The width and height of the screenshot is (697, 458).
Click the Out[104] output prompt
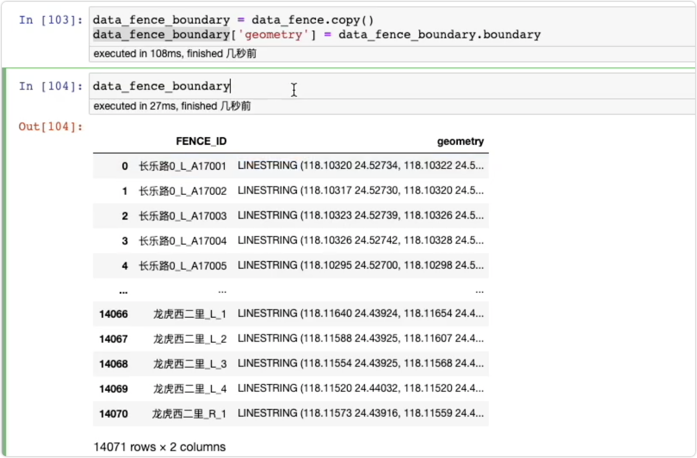click(51, 127)
